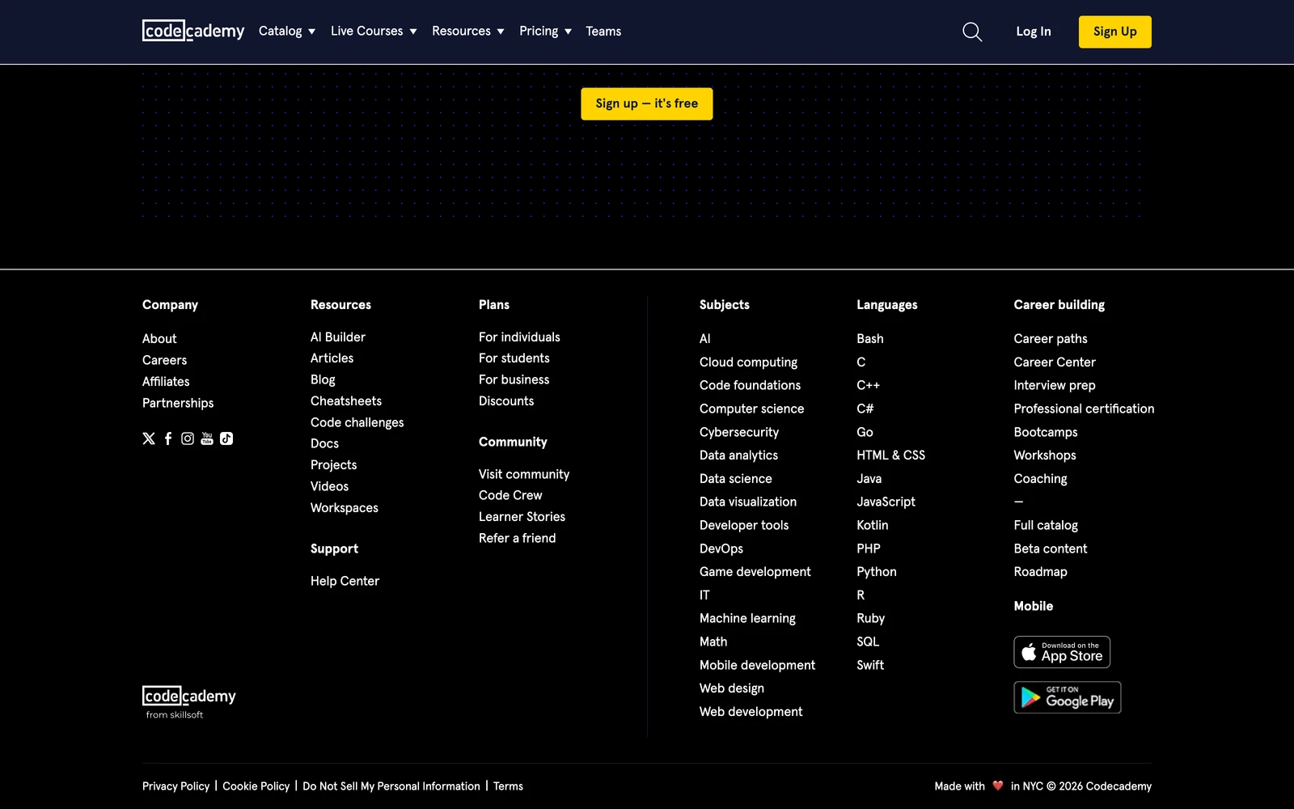
Task: Open the Pricing dropdown menu
Action: (x=546, y=32)
